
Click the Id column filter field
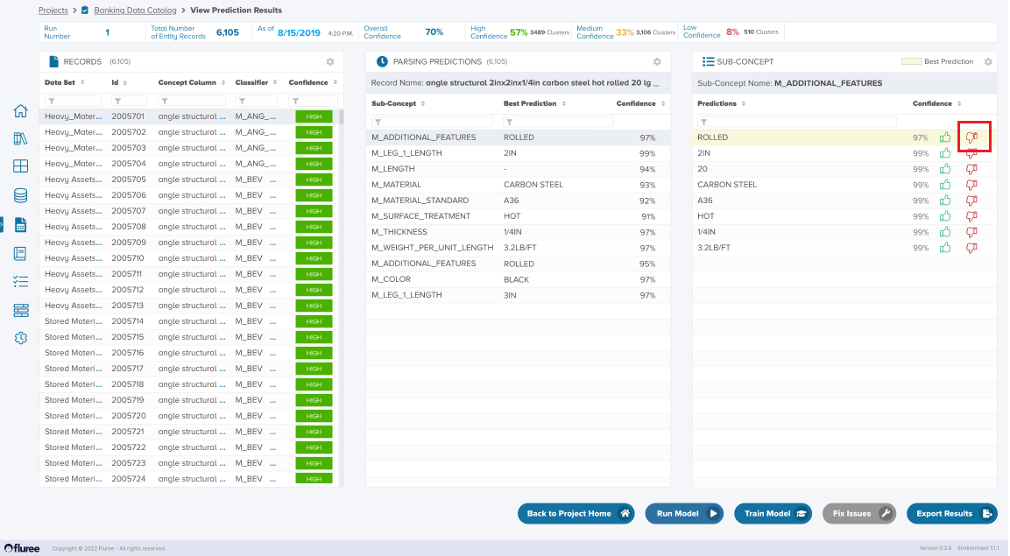pyautogui.click(x=130, y=102)
